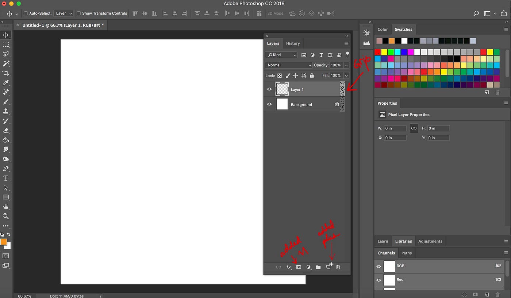Screen dimensions: 511x298
Task: Click the W width input field in Properties
Action: coord(395,128)
